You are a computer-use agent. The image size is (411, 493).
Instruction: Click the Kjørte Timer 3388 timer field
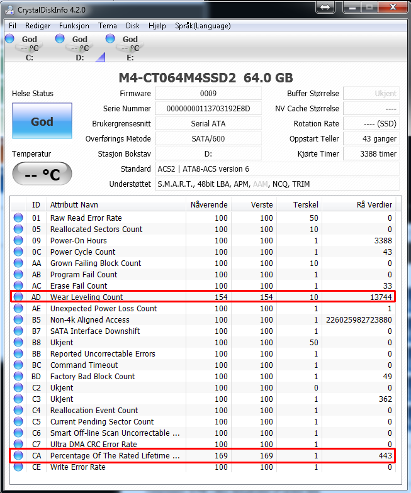click(371, 153)
